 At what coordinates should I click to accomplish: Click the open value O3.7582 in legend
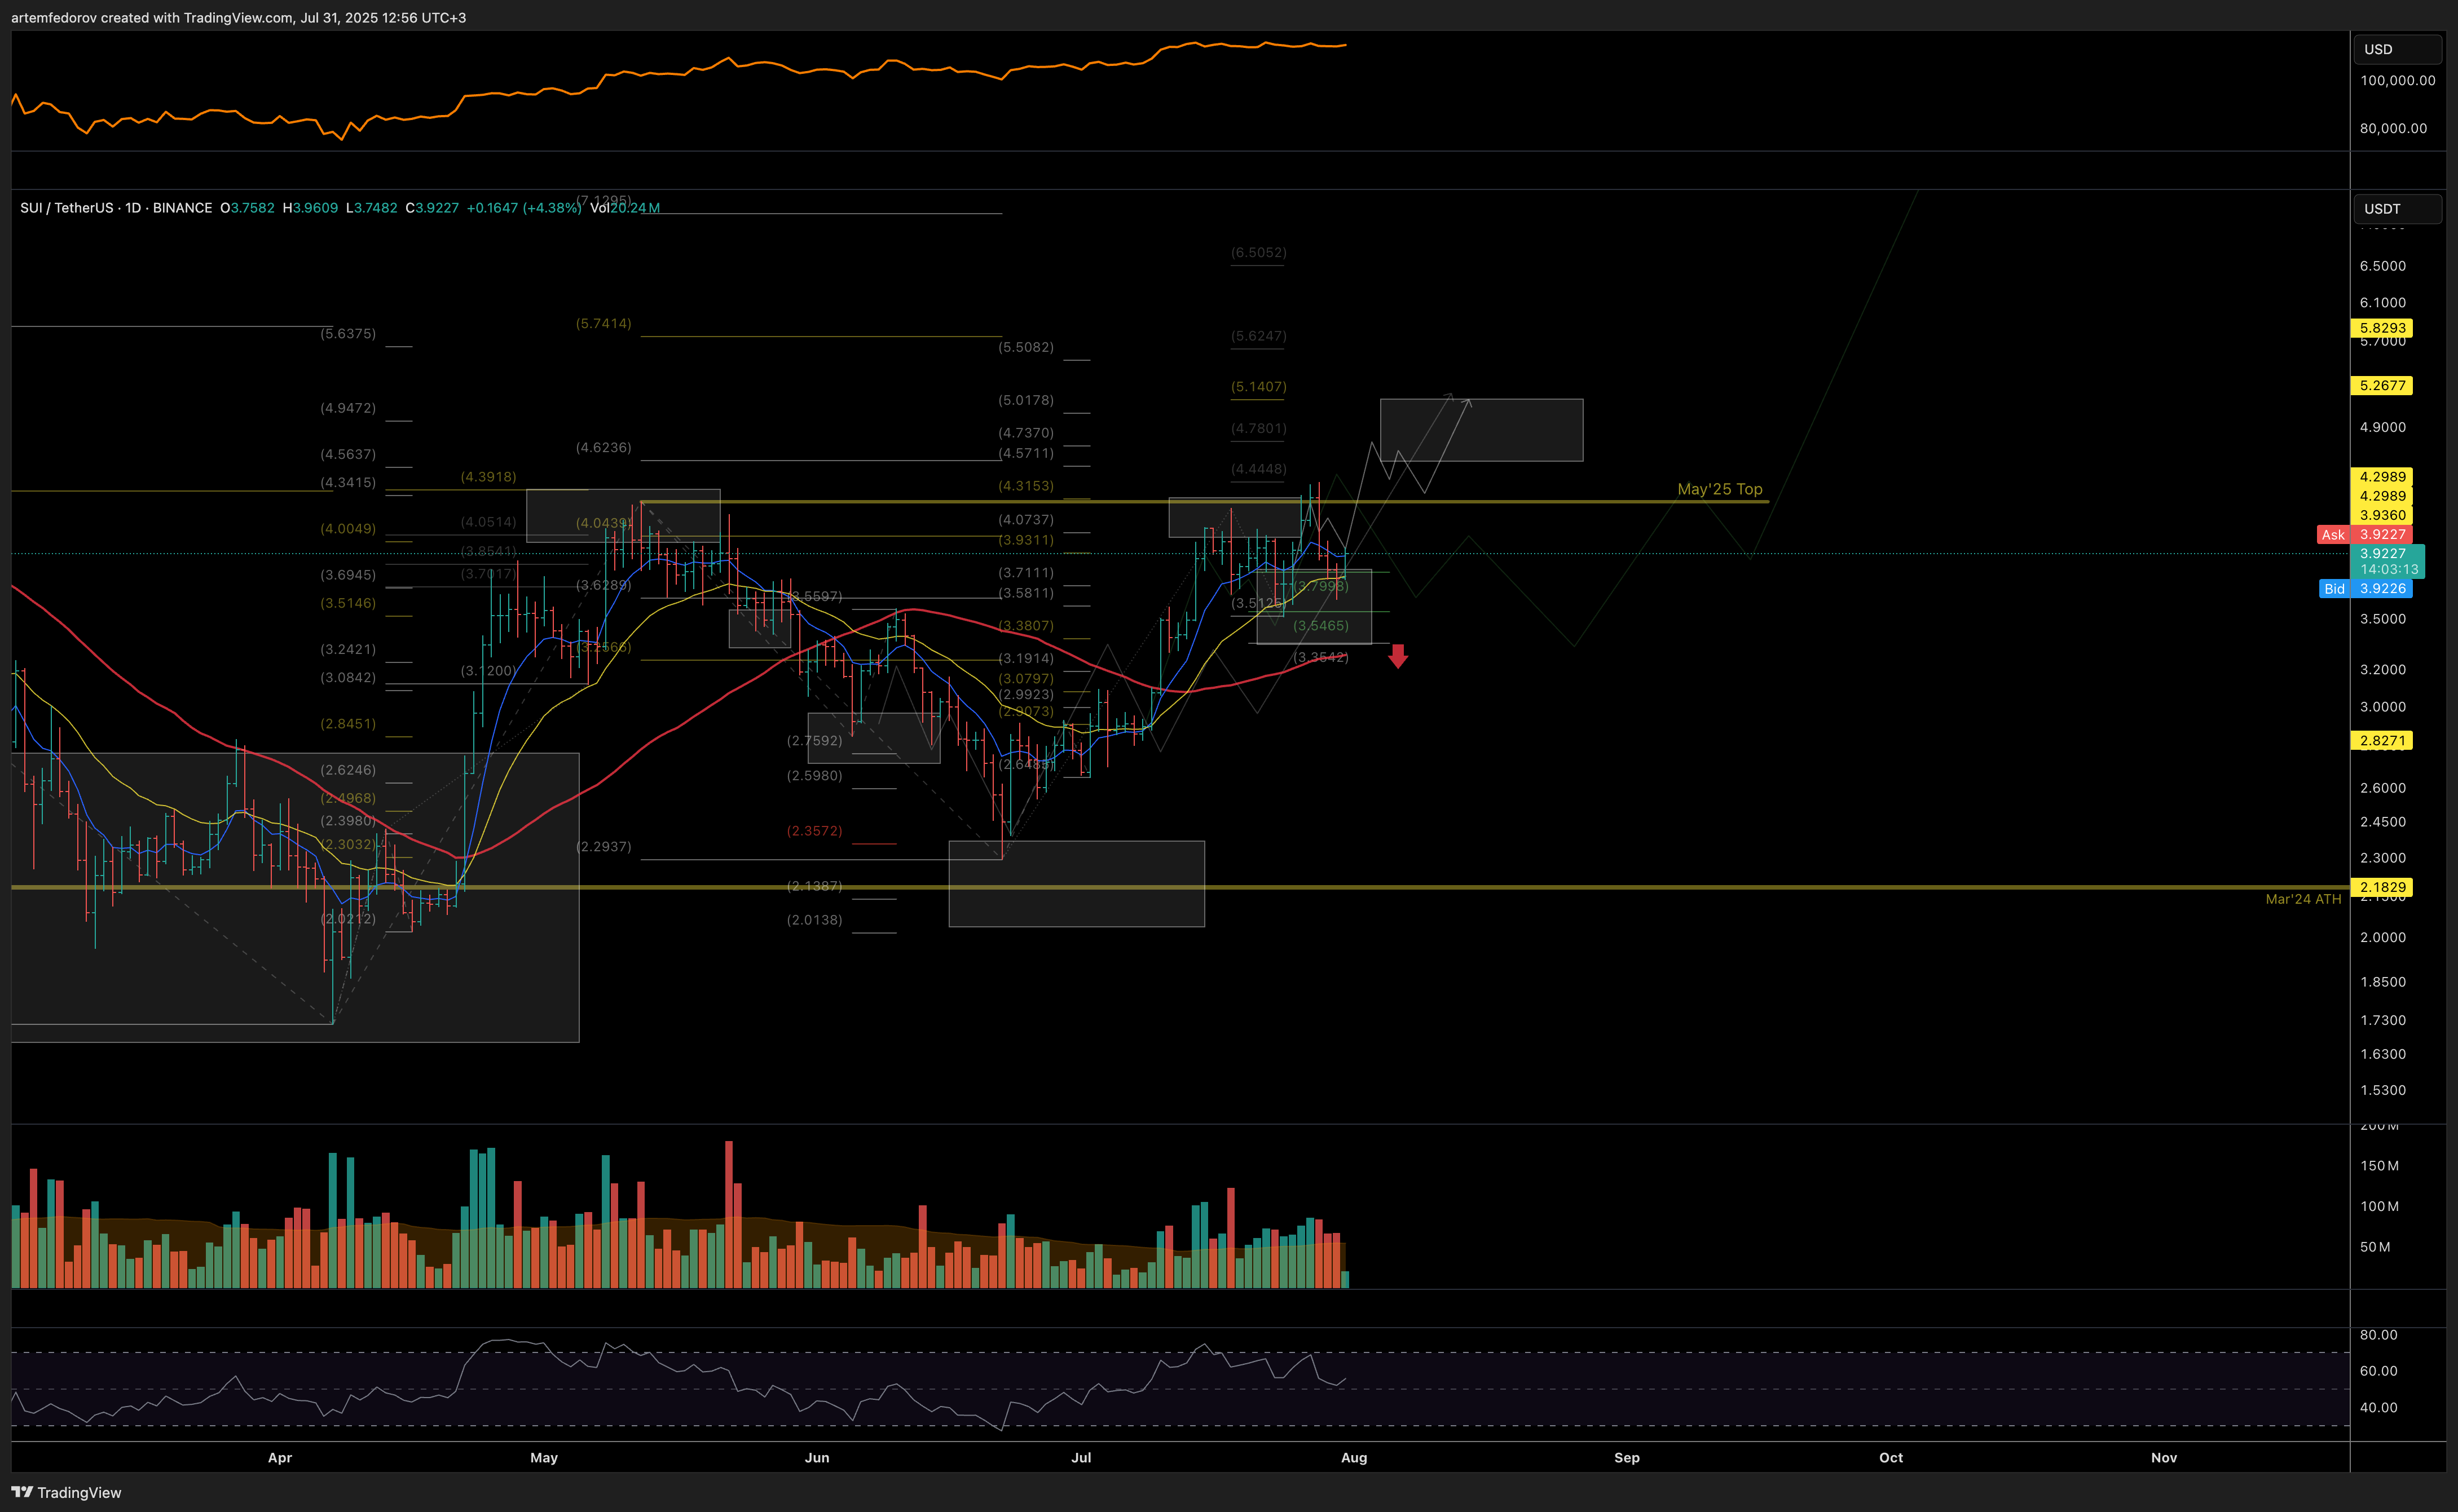pyautogui.click(x=247, y=208)
